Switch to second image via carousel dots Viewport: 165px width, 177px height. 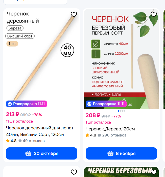120,111
